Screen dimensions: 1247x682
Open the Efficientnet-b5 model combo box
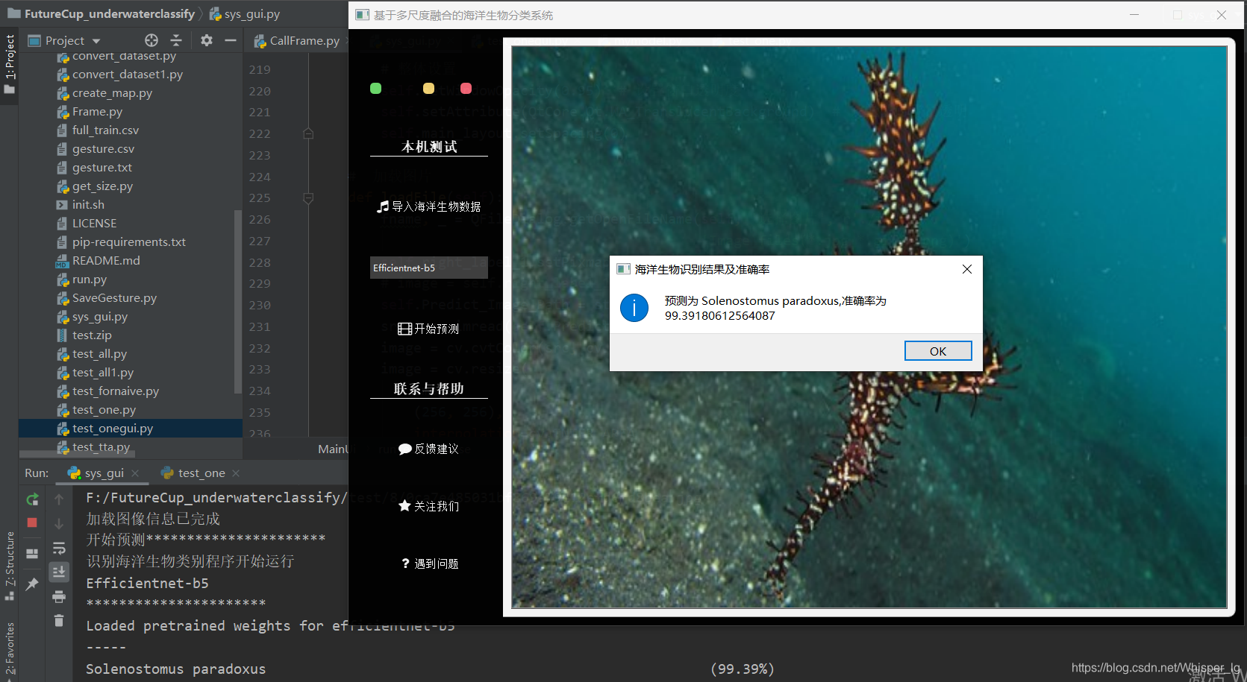point(429,268)
